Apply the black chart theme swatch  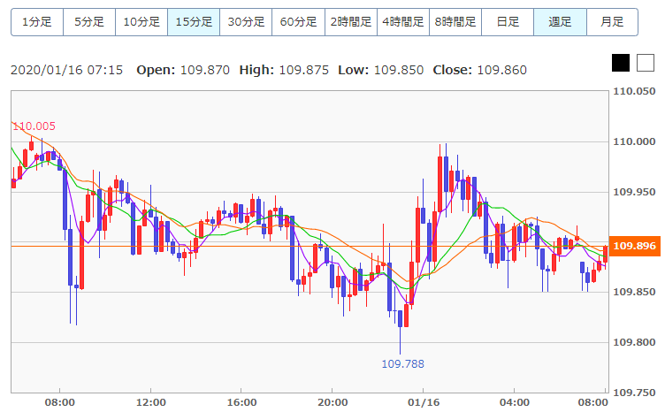click(621, 63)
